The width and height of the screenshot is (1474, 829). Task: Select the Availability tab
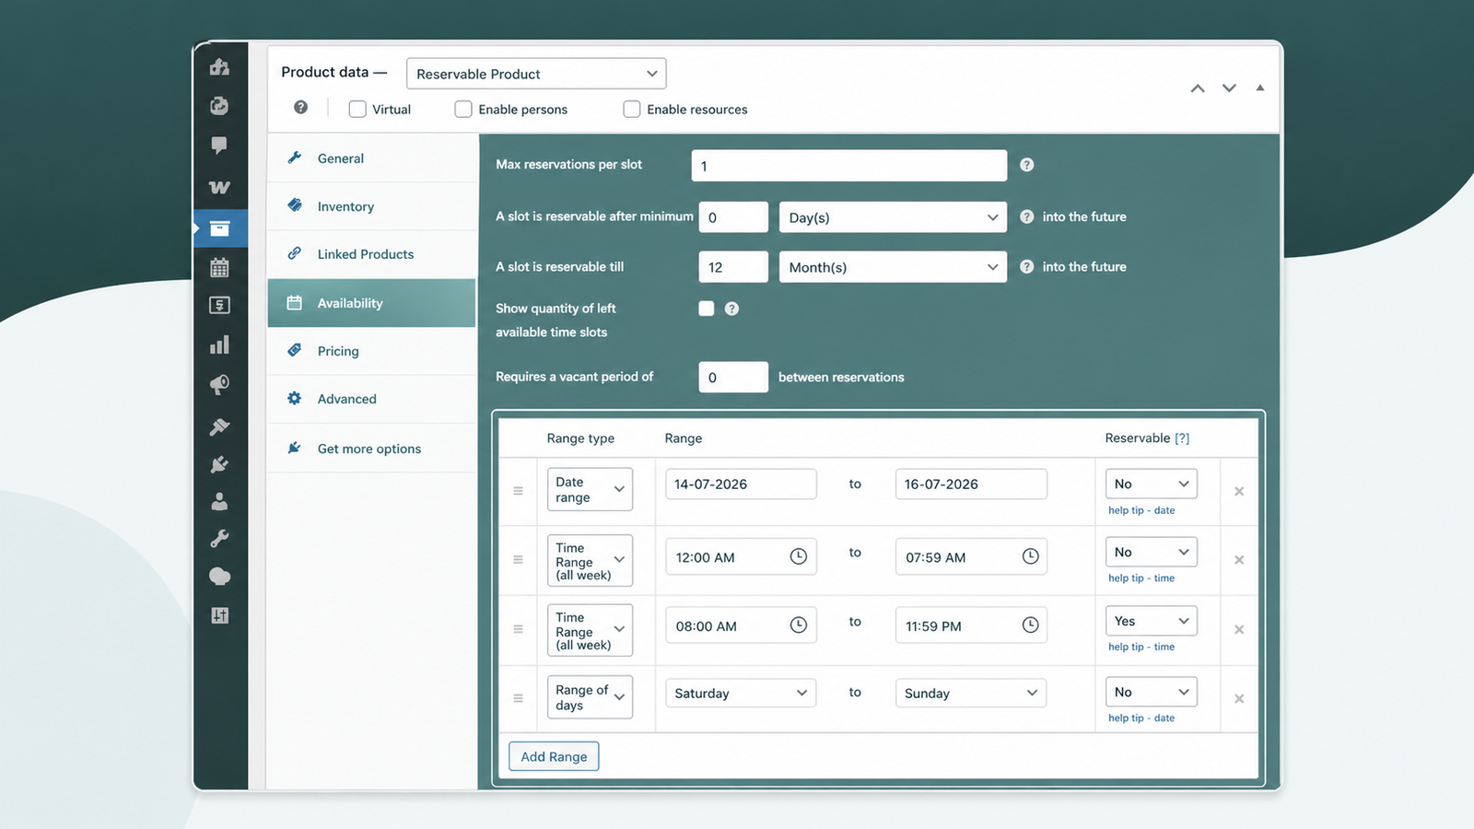[x=372, y=303]
